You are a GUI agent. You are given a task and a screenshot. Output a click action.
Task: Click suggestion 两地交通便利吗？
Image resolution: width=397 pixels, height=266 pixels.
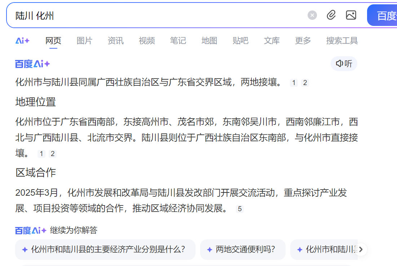coord(242,249)
